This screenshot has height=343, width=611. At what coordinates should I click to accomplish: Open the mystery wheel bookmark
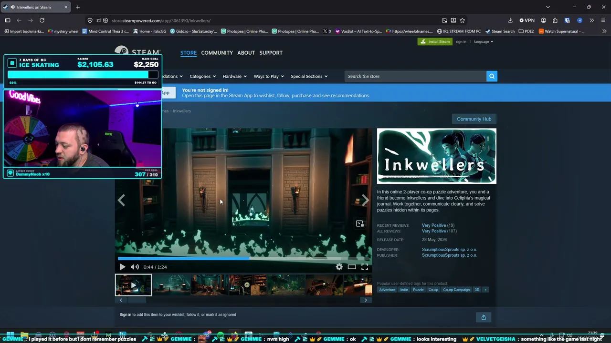click(x=63, y=31)
